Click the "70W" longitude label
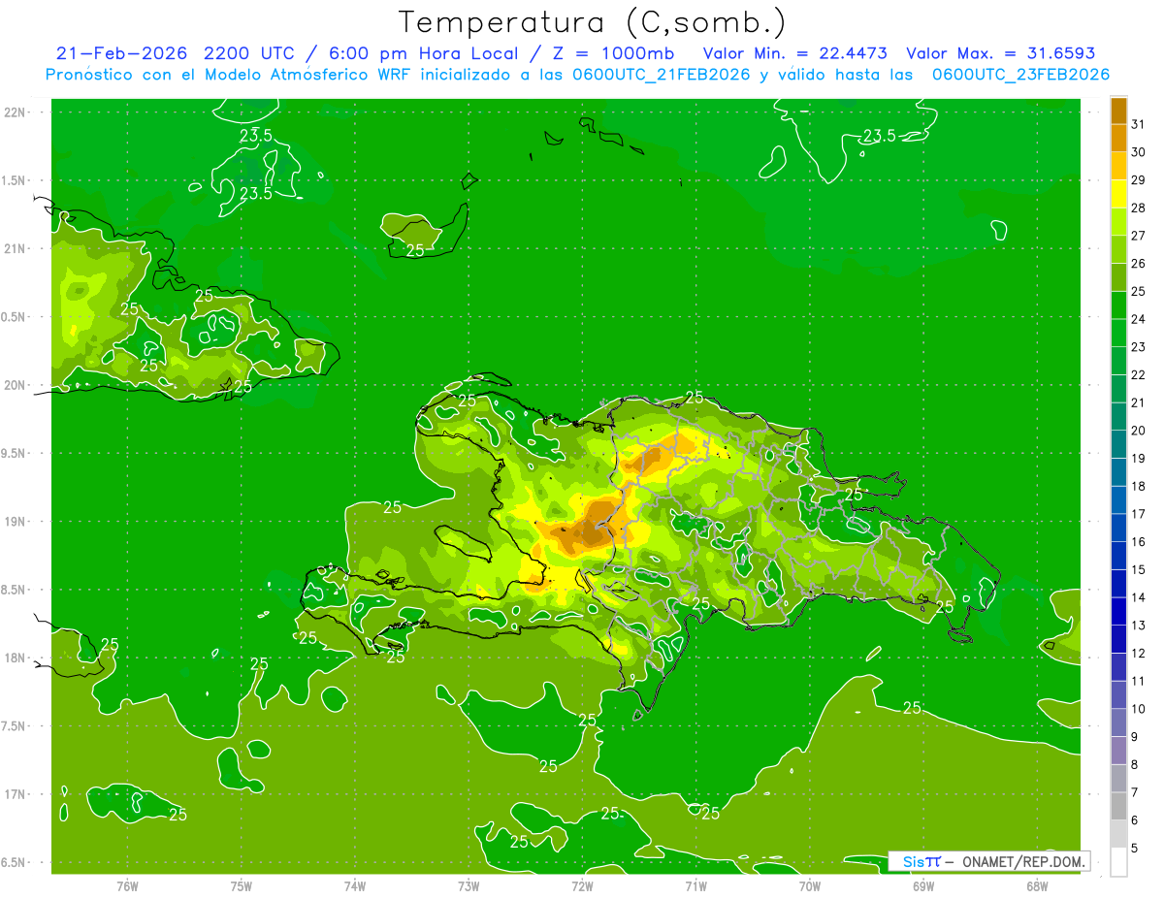 click(x=810, y=885)
